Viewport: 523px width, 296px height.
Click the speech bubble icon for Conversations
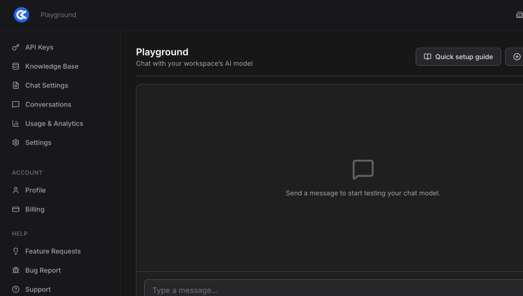tap(15, 105)
